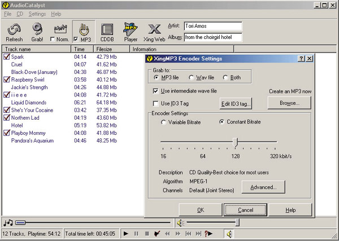Click the dialog's question-mark help icon
Screen dimensions: 339x241
click(x=301, y=59)
